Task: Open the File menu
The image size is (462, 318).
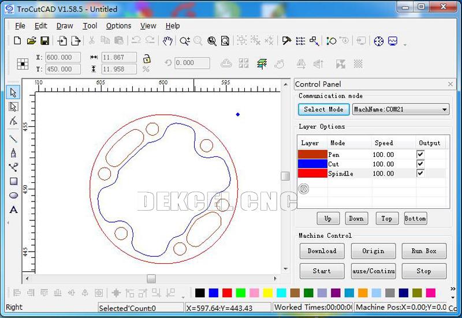Action: 20,26
